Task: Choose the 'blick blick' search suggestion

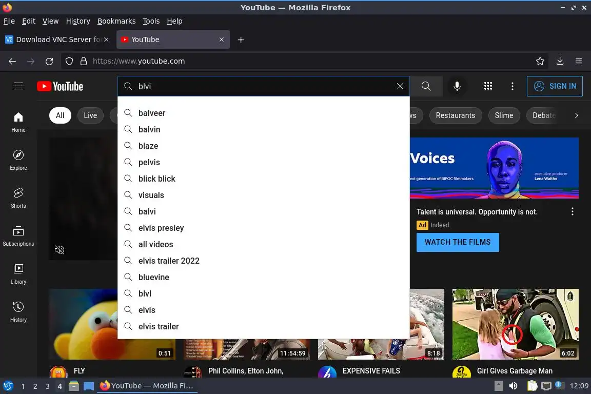Action: pyautogui.click(x=264, y=179)
